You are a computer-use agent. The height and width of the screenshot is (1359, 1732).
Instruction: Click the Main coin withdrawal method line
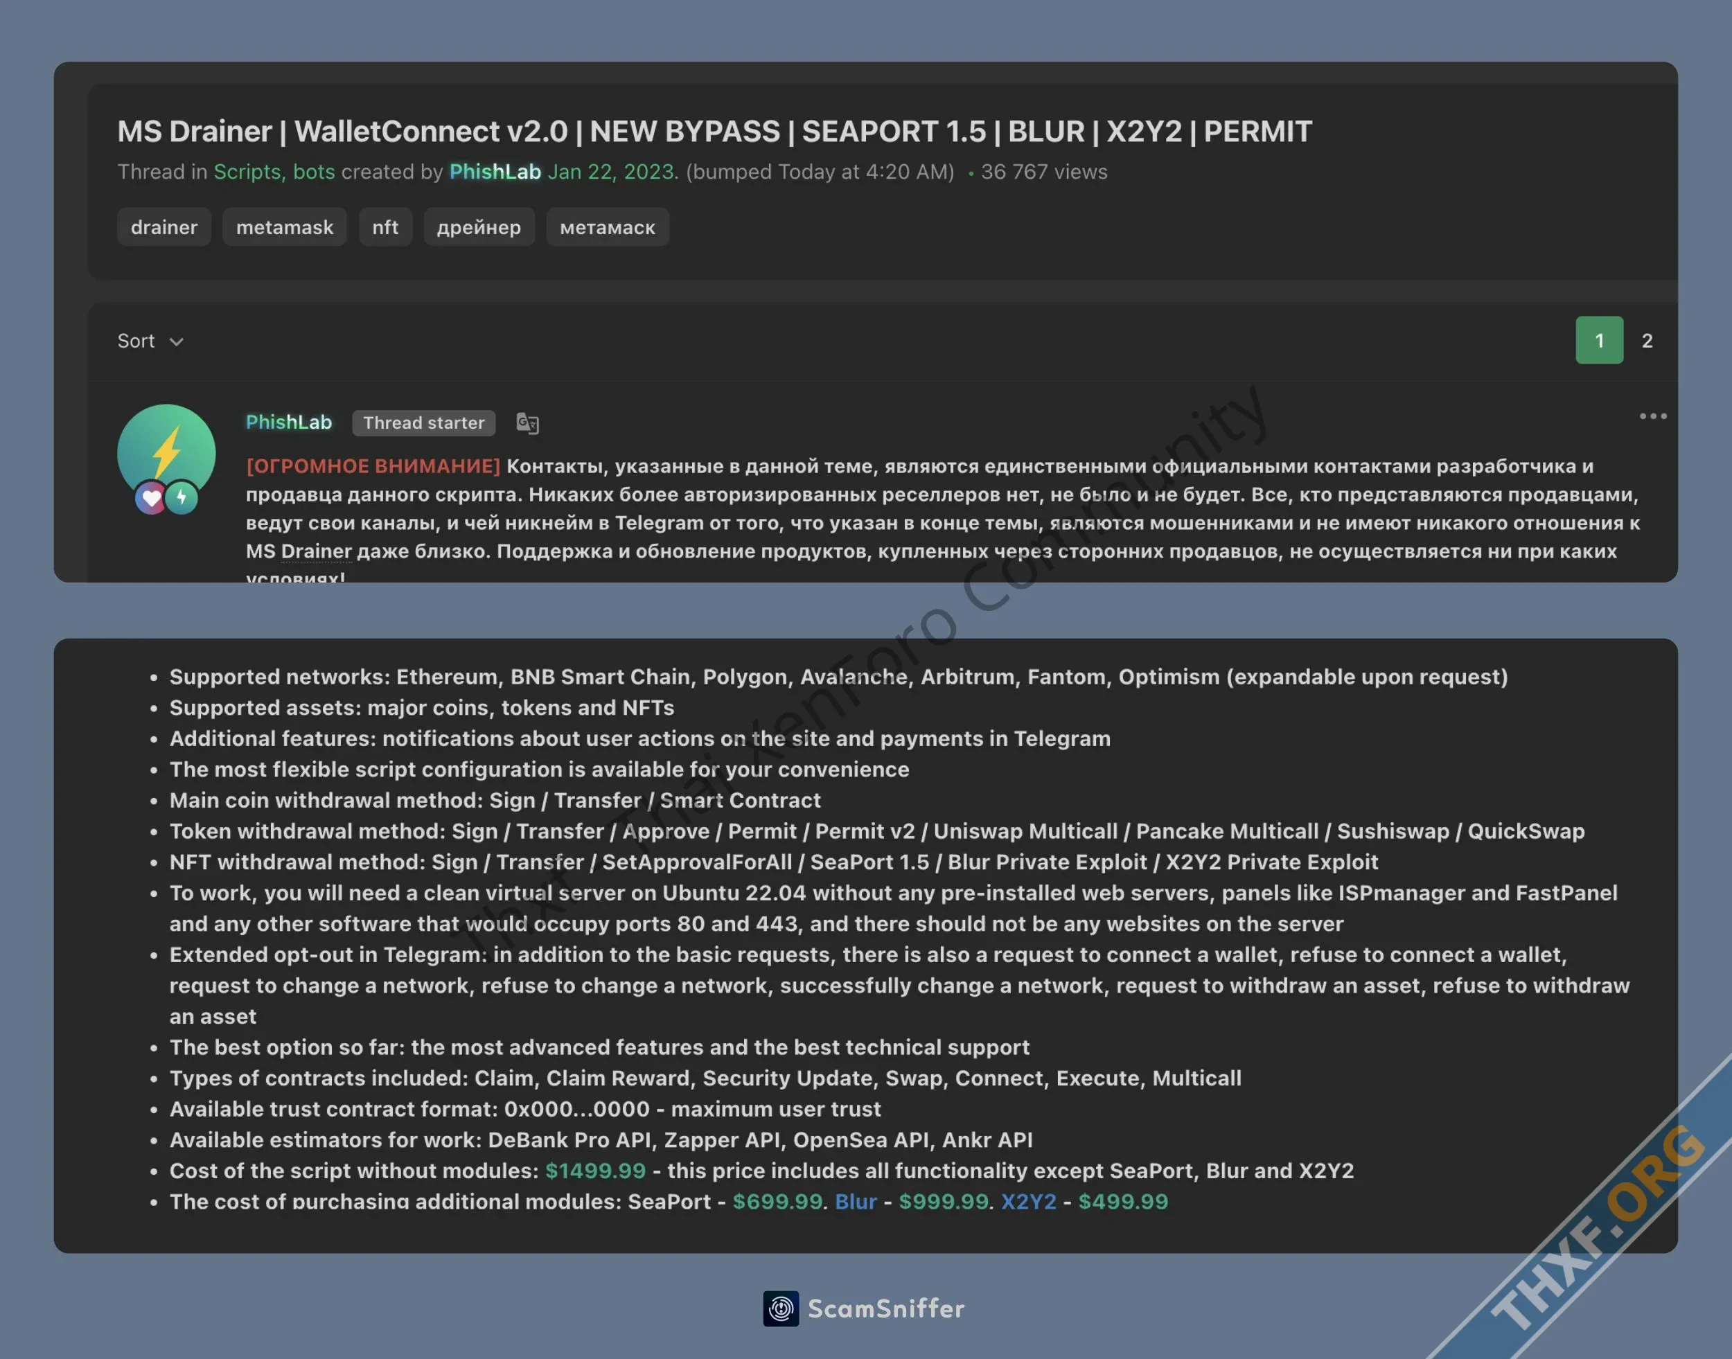click(x=495, y=799)
